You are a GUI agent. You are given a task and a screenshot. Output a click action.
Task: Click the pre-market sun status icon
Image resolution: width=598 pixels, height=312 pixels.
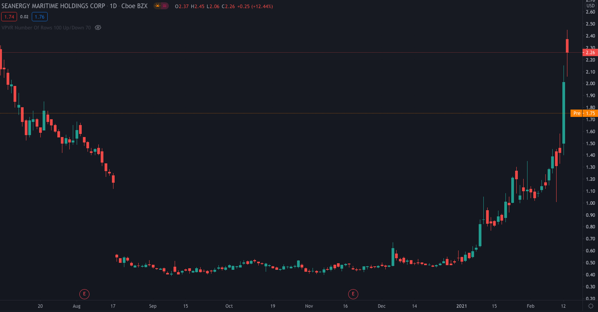[x=157, y=6]
